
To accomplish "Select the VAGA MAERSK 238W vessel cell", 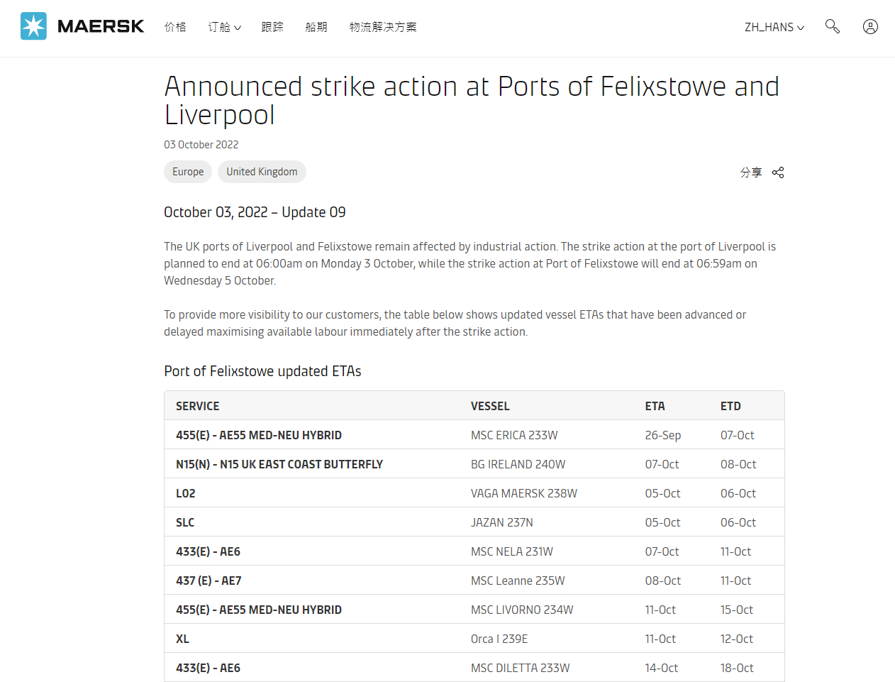I will 524,493.
